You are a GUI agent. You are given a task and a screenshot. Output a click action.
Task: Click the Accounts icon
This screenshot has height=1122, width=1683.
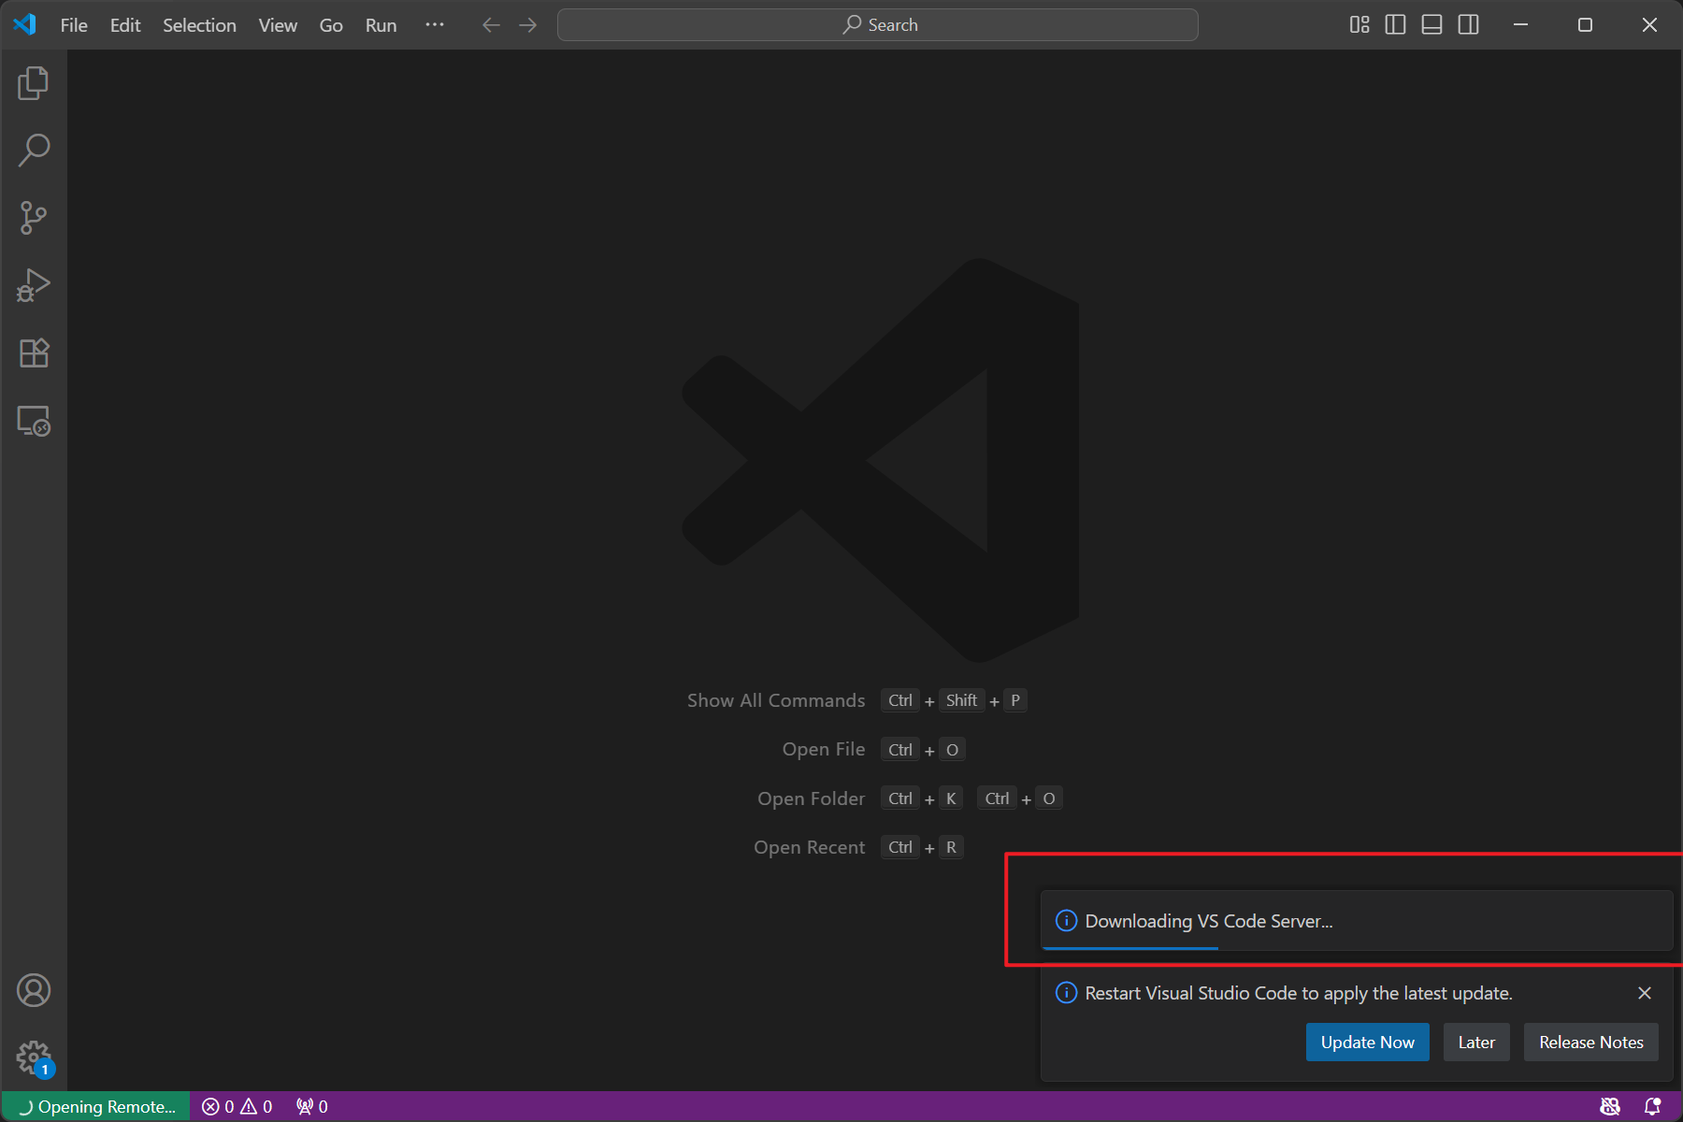(34, 990)
